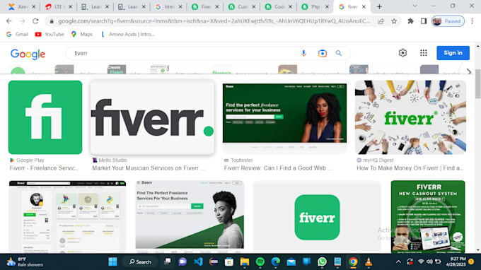Viewport: 481px width, 270px height.
Task: Click the Paused profile button
Action: click(x=448, y=21)
